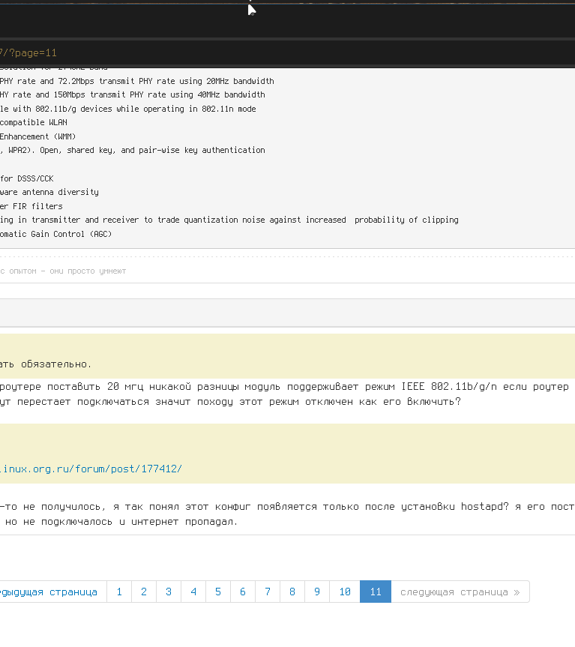The image size is (575, 647).
Task: Click the line 'for DSSS/CCK'
Action: (27, 178)
